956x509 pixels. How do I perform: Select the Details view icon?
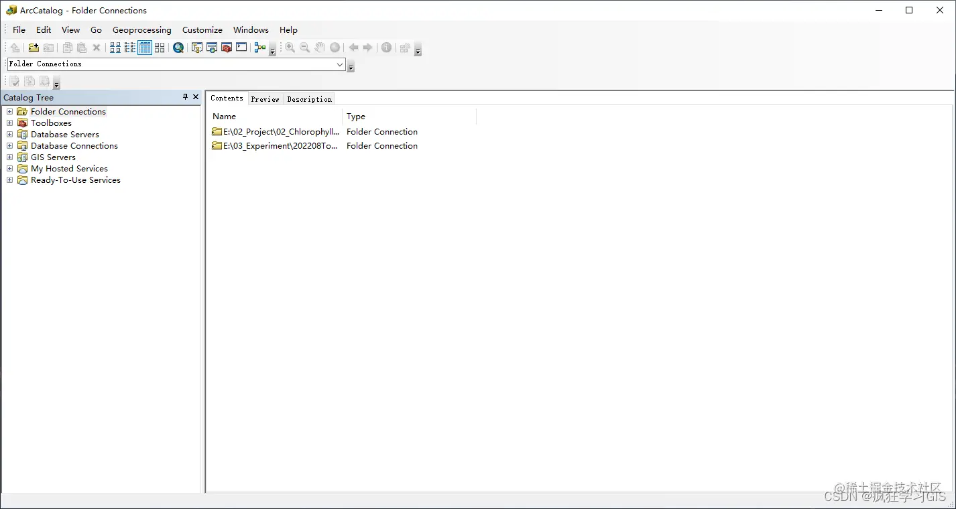point(145,48)
